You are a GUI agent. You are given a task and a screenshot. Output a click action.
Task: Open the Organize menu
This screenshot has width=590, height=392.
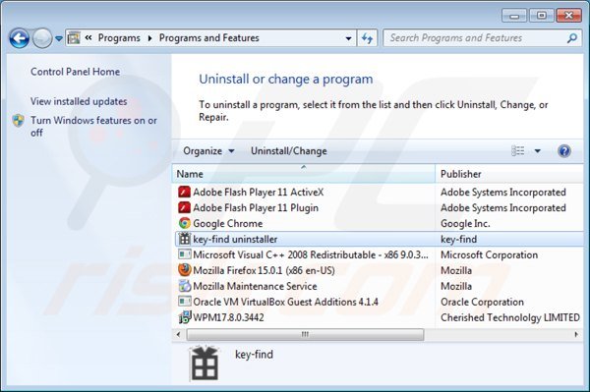(x=208, y=151)
